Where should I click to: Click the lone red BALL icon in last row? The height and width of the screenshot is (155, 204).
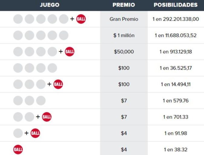point(18,149)
